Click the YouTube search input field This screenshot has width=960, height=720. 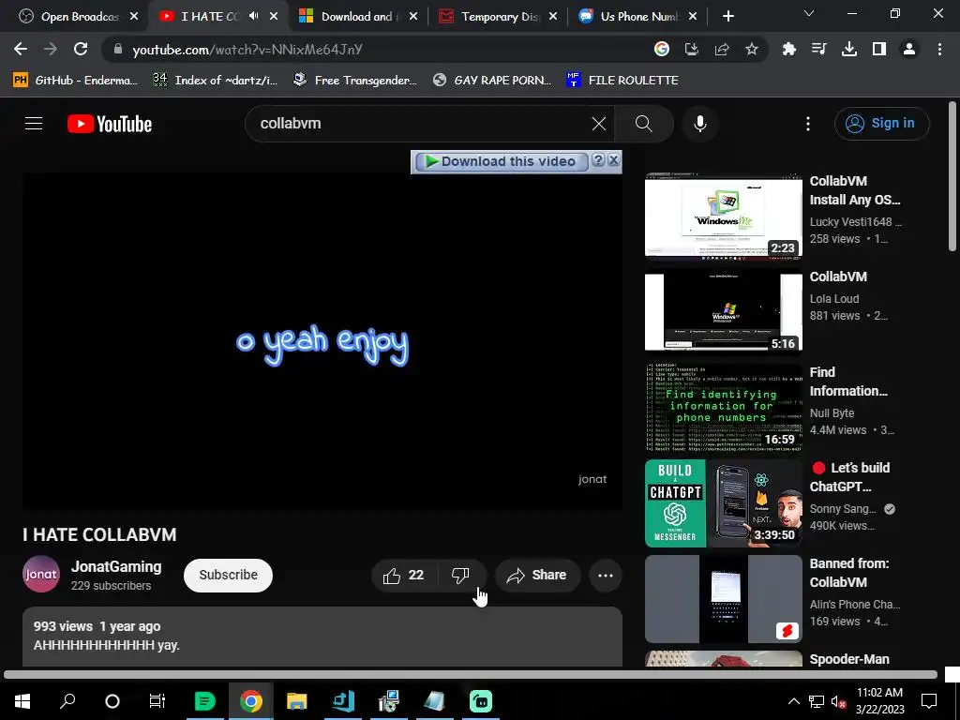point(423,124)
